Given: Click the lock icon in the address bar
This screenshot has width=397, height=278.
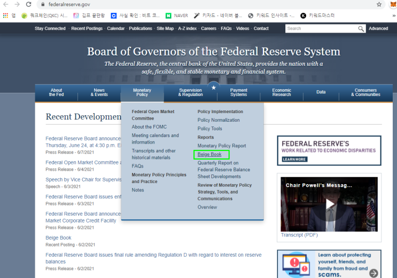Looking at the screenshot, I should click(43, 4).
